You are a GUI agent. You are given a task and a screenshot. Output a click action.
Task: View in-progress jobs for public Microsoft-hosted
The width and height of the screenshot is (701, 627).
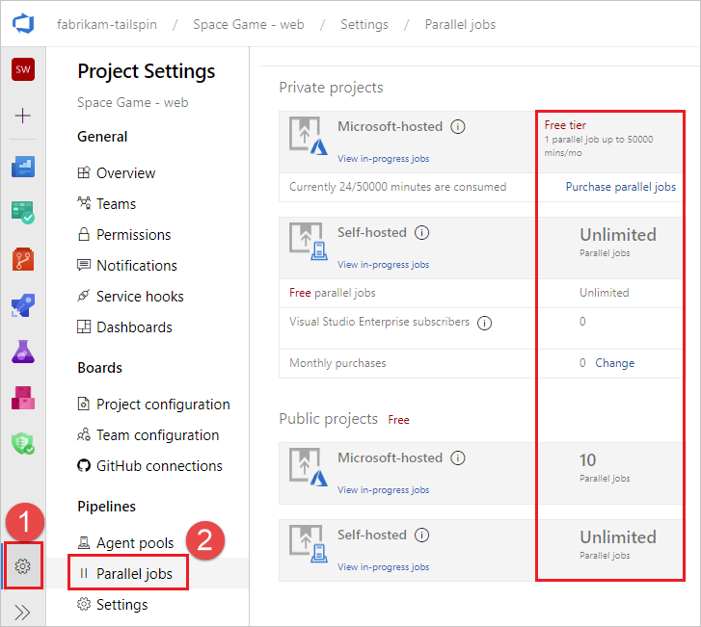point(383,490)
